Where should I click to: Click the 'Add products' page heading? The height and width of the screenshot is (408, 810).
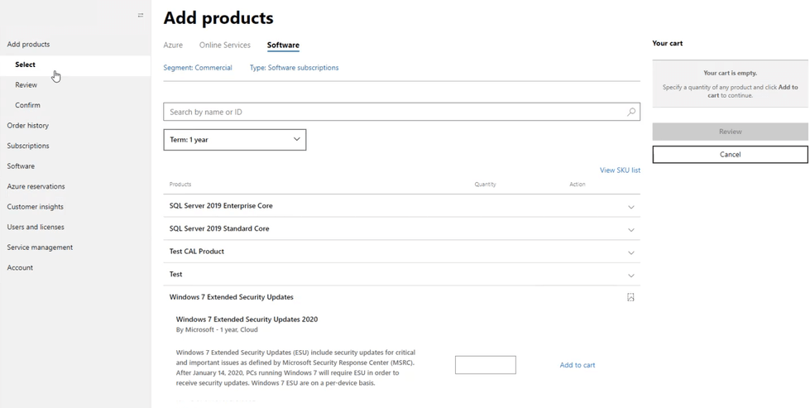pyautogui.click(x=218, y=18)
